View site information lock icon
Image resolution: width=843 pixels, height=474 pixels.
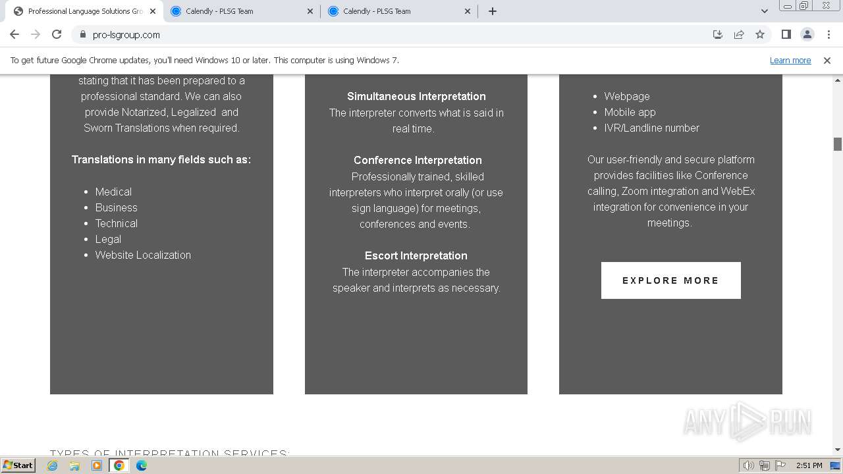coord(82,34)
